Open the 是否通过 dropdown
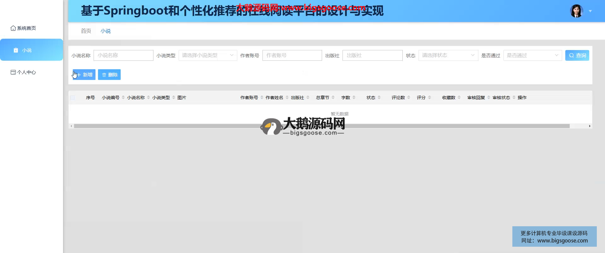605x253 pixels. 532,55
